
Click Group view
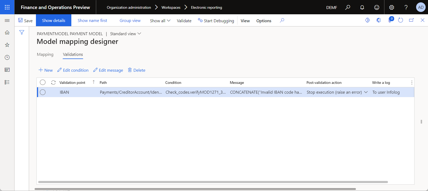click(x=130, y=20)
